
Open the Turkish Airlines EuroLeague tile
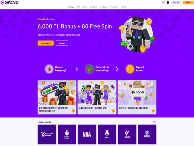(147, 135)
